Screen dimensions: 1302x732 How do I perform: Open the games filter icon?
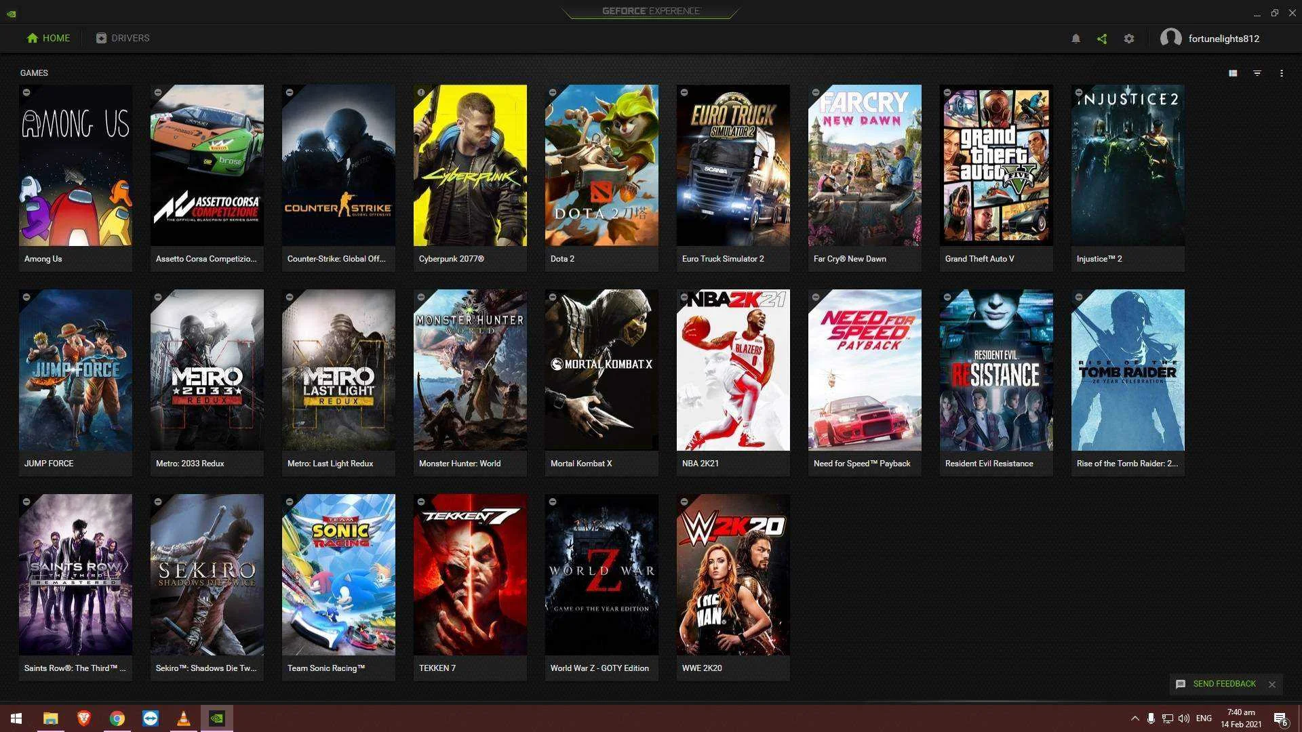pyautogui.click(x=1257, y=73)
